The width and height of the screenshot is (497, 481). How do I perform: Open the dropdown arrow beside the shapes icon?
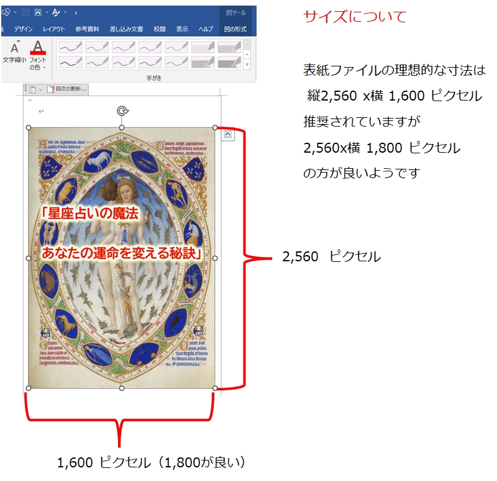pos(15,12)
